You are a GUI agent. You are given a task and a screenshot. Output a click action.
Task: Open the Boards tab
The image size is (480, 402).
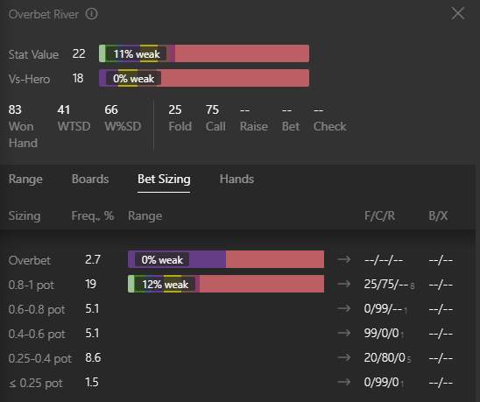point(90,180)
